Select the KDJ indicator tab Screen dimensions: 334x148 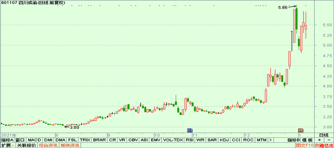tap(224, 140)
